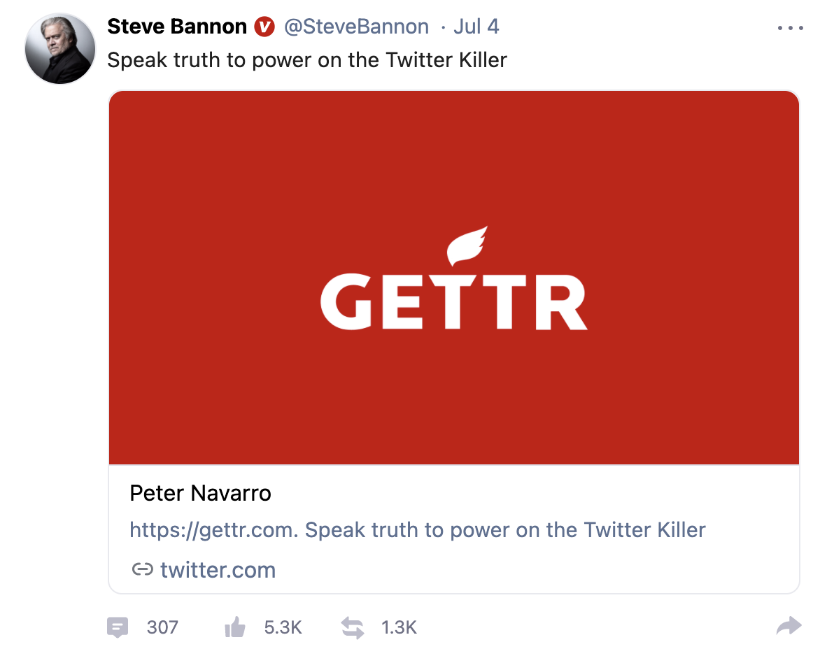Click the white GETTR logo text

point(454,301)
